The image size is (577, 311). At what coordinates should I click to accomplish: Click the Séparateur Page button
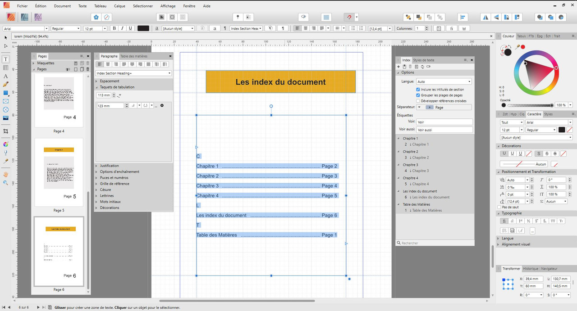pos(444,108)
